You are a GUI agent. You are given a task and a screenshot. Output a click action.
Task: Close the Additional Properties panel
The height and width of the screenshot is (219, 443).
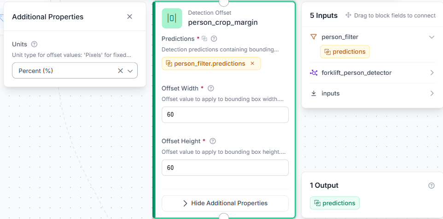[130, 17]
